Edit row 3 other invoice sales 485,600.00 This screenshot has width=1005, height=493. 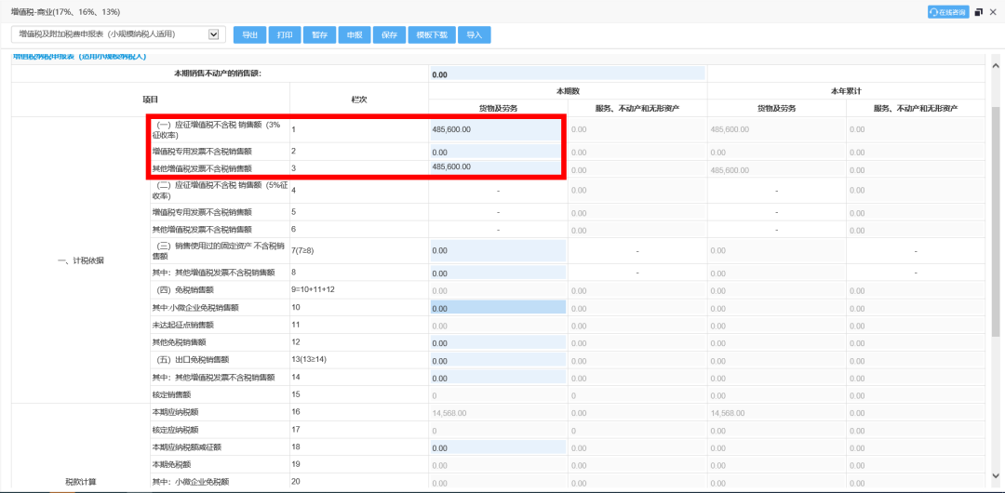(497, 167)
